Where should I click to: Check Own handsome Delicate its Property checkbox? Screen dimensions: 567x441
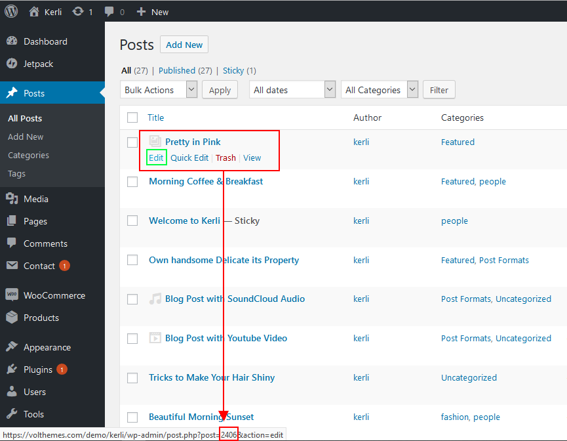point(132,260)
